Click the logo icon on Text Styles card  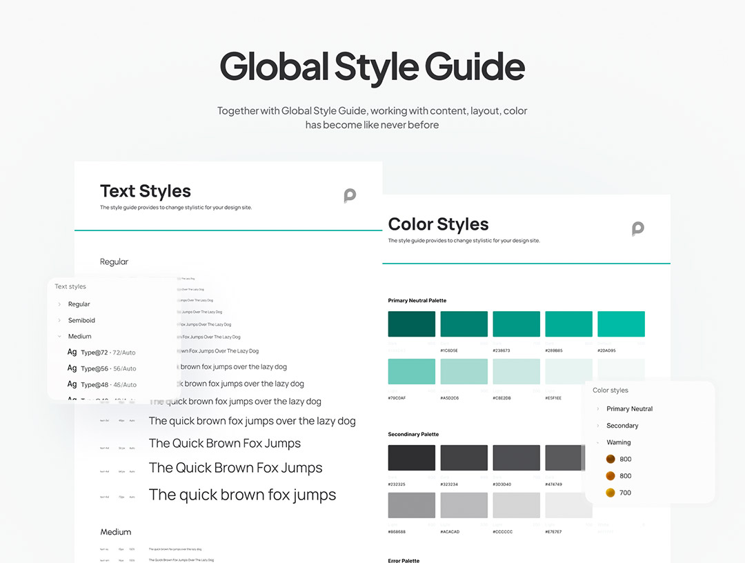(350, 196)
